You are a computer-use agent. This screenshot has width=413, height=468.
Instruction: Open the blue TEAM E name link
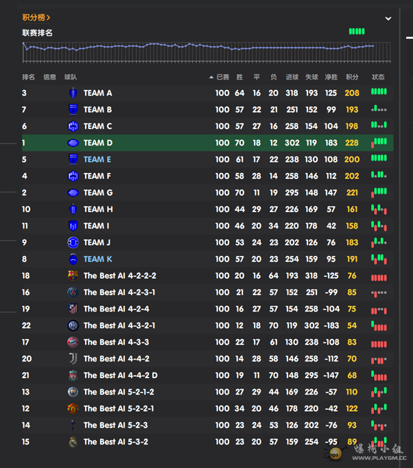(x=97, y=159)
